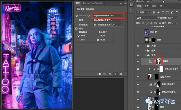The image size is (181, 110).
Task: Toggle adjustment visibility eye in Properties footer
Action: click(115, 74)
